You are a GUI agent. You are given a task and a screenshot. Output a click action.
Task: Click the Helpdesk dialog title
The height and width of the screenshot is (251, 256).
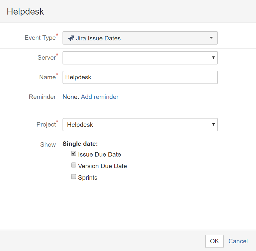tap(25, 12)
